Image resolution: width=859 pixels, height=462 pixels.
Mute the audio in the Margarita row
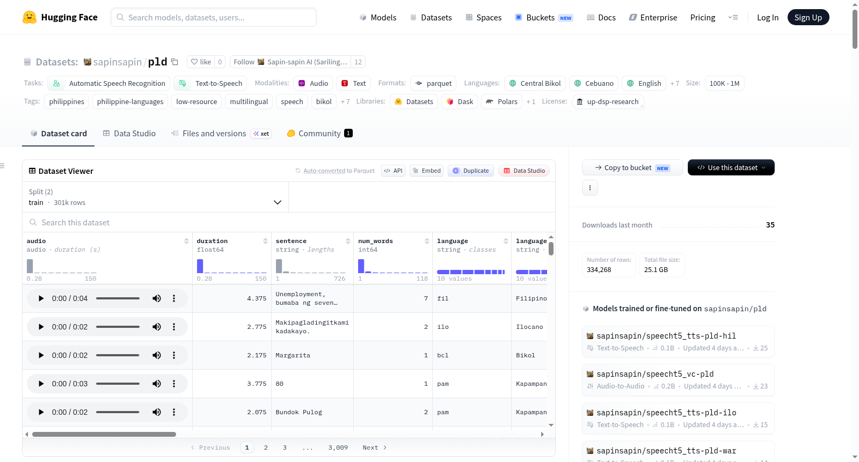point(157,355)
